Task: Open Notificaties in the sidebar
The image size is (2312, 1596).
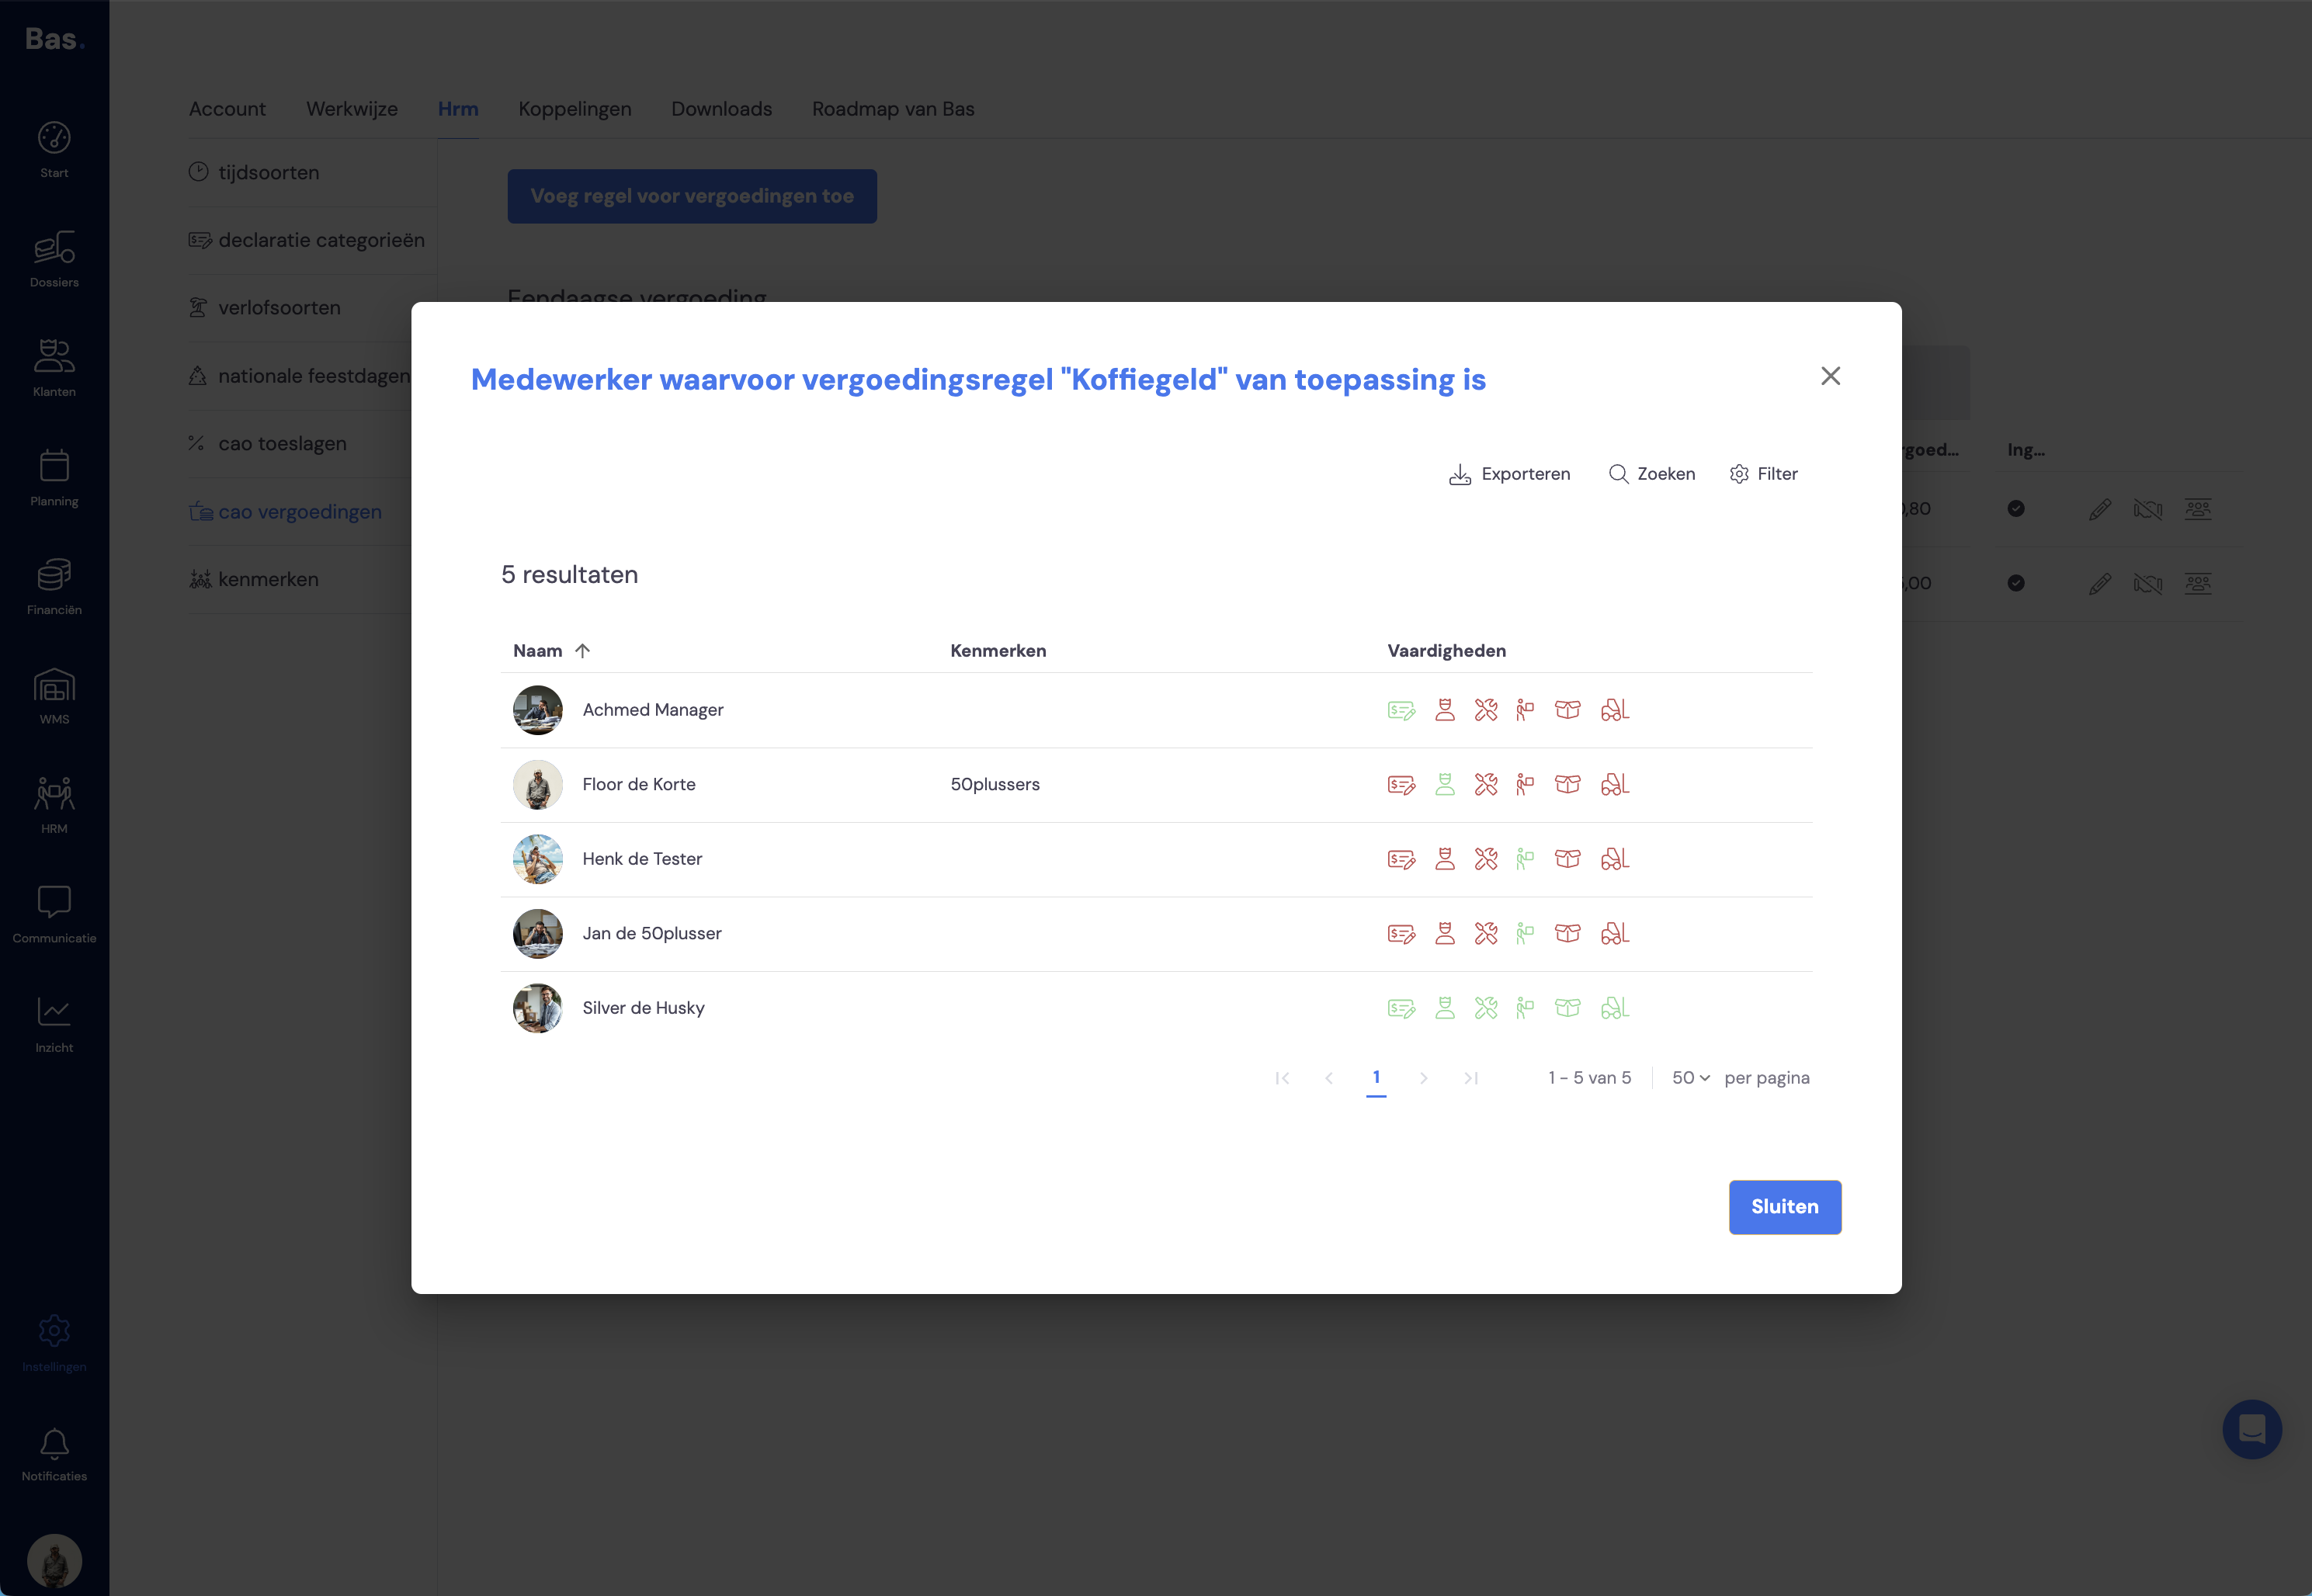Action: pos(54,1454)
